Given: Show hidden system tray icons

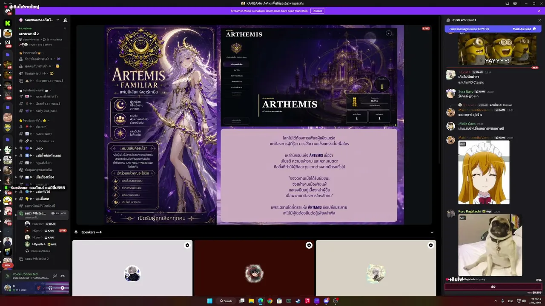Looking at the screenshot, I should (496, 301).
